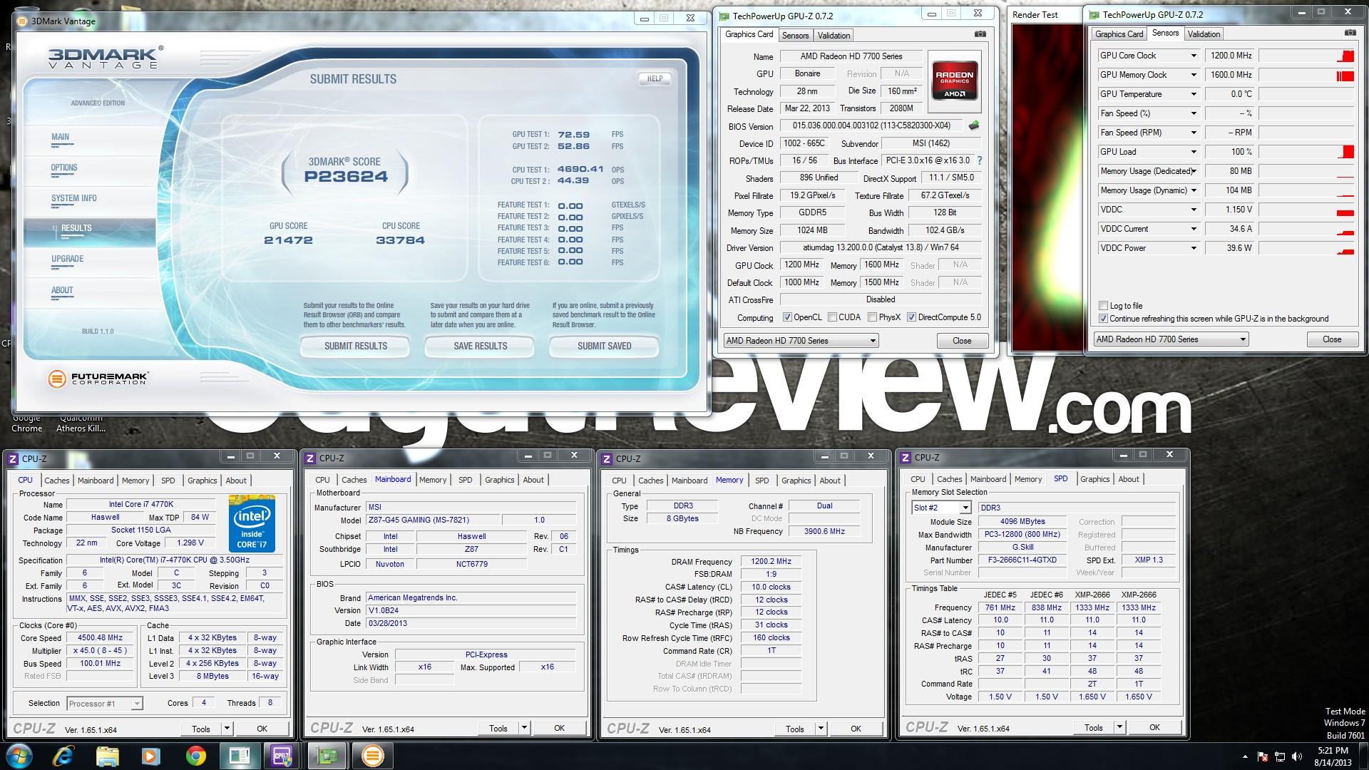
Task: Switch to the Sensors tab in the GPU-Z Graphics Card window
Action: click(x=795, y=36)
